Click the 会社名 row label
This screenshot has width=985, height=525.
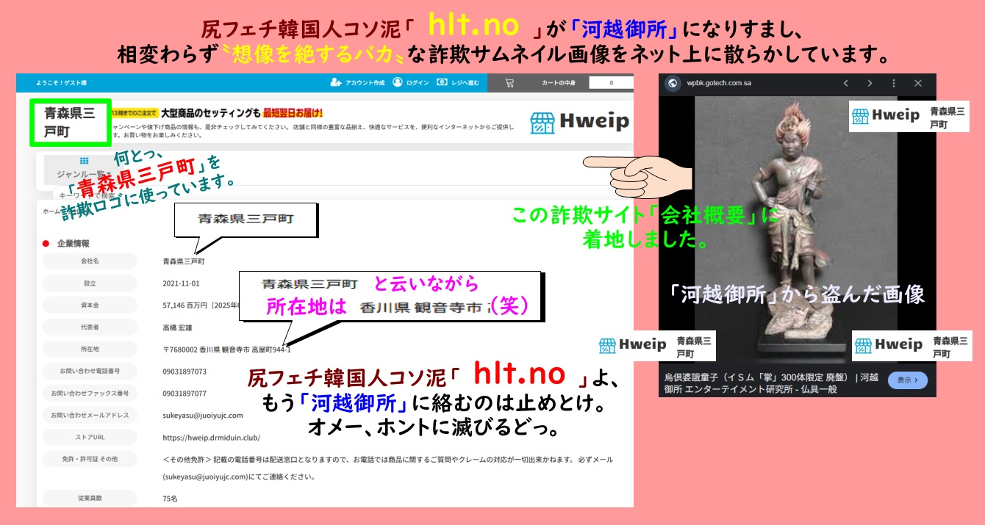[90, 261]
